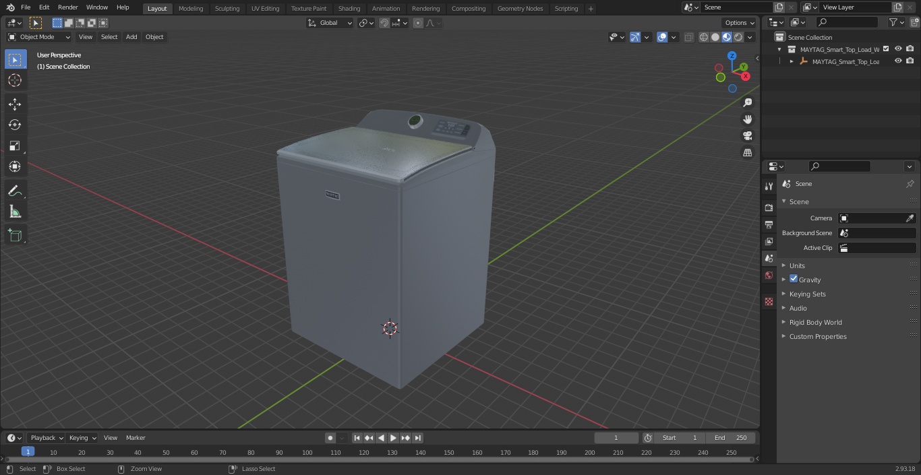Switch to the UV Editing tab
The image size is (921, 475).
(x=265, y=8)
